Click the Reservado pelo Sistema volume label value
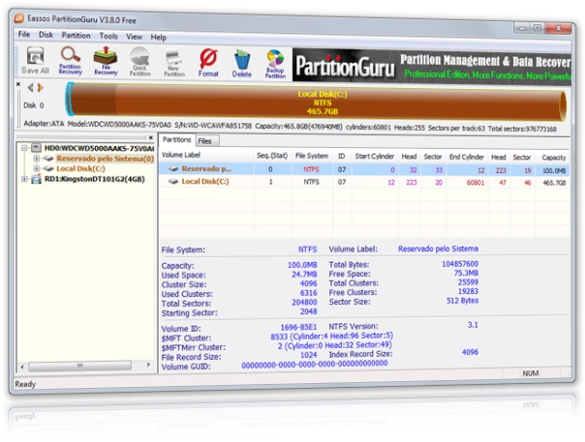Viewport: 585px width, 442px height. 438,249
